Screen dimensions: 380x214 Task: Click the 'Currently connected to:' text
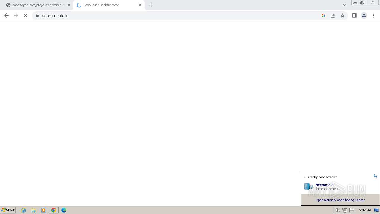tap(321, 177)
